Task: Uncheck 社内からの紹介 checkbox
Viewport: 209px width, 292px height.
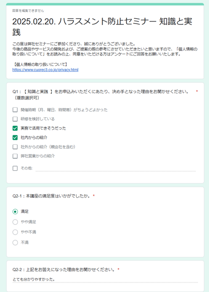Action: [15, 137]
